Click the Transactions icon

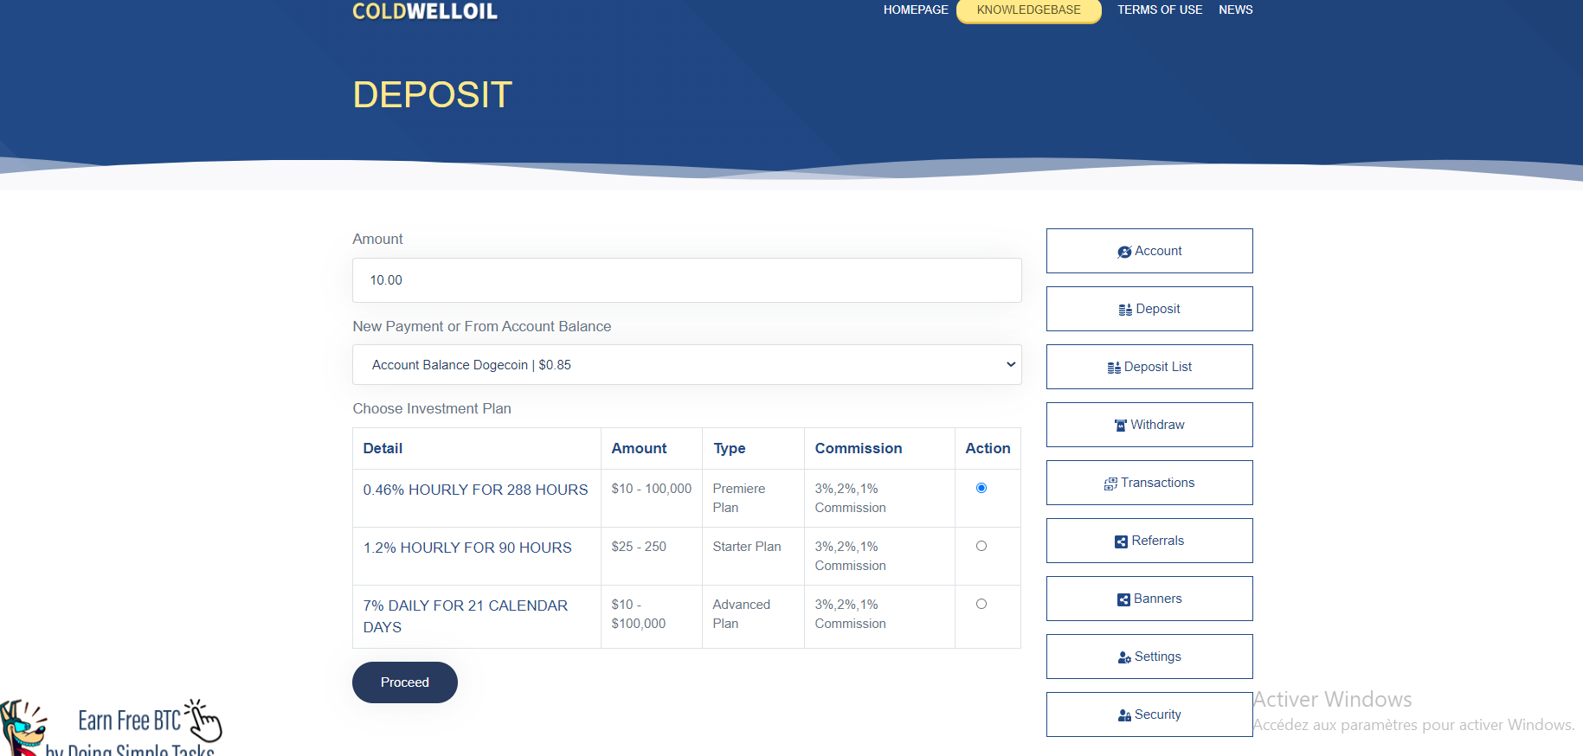1110,484
